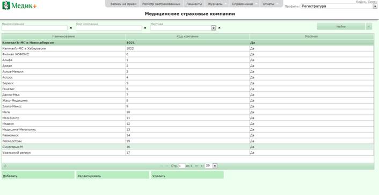Select the Уральский регион row
Viewport: 379px width, 195px height.
(x=187, y=153)
